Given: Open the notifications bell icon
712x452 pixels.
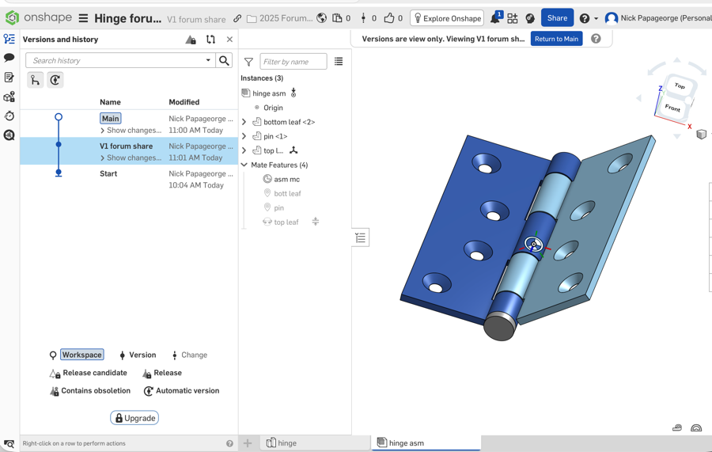Looking at the screenshot, I should pyautogui.click(x=494, y=18).
